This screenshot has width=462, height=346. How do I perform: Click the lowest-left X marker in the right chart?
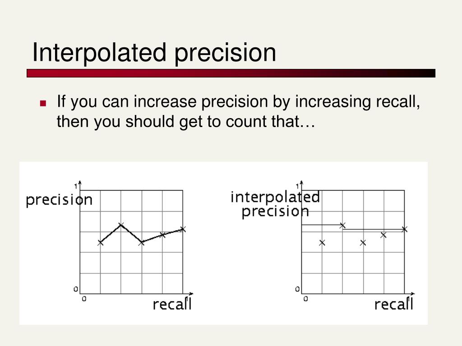pyautogui.click(x=322, y=243)
